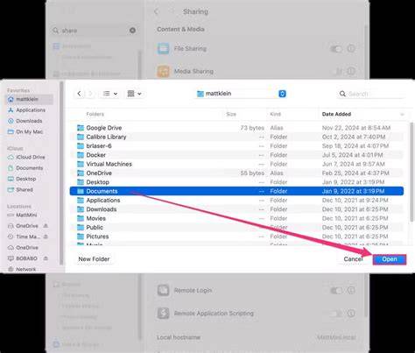Open the list view options dropdown
The image size is (415, 353).
[110, 94]
